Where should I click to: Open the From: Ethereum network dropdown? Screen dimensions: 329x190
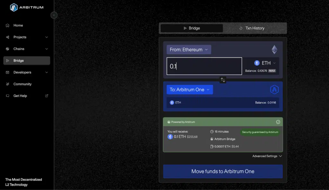point(189,50)
